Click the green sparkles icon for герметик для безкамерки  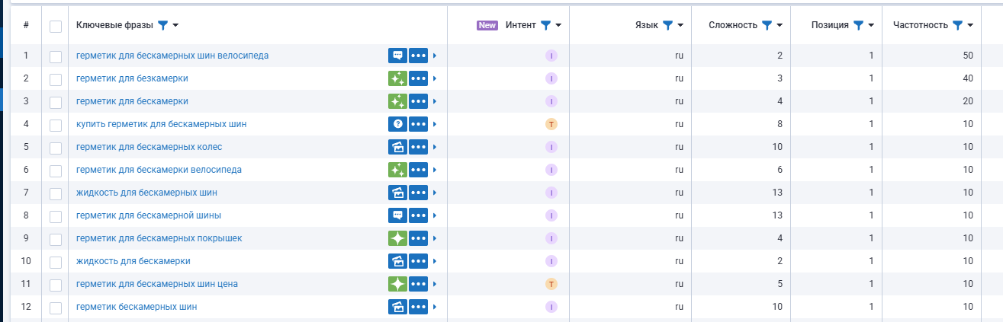(x=397, y=78)
